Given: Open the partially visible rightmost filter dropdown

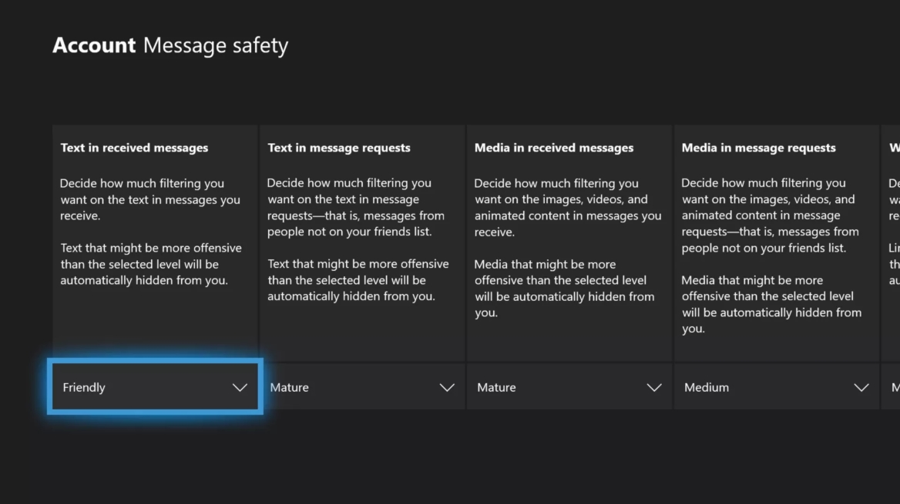Looking at the screenshot, I should [x=892, y=387].
